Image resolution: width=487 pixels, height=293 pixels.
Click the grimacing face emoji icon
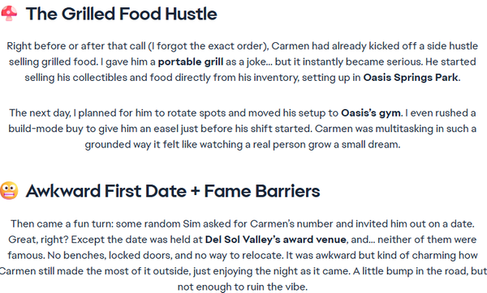(9, 190)
